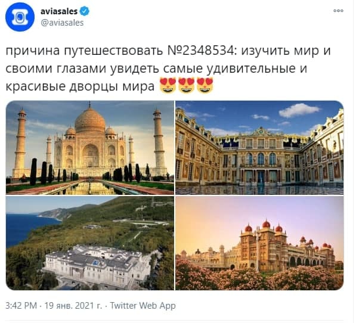Click the middle heart-eyes emoji
Image resolution: width=356 pixels, height=323 pixels.
(187, 85)
